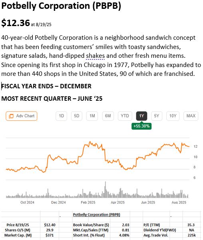
Task: Select the Short Int. 4.08% cell
Action: pos(124,235)
